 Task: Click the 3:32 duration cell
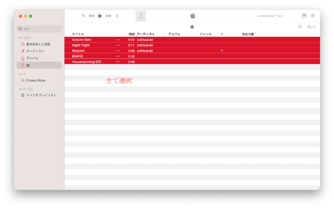click(x=131, y=56)
